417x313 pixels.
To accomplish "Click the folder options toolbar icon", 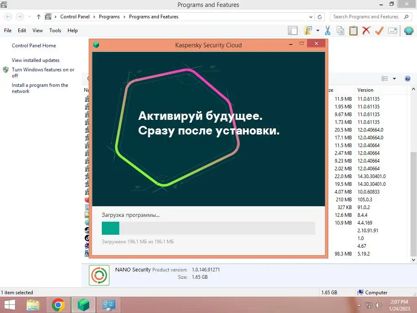I will coord(308,30).
